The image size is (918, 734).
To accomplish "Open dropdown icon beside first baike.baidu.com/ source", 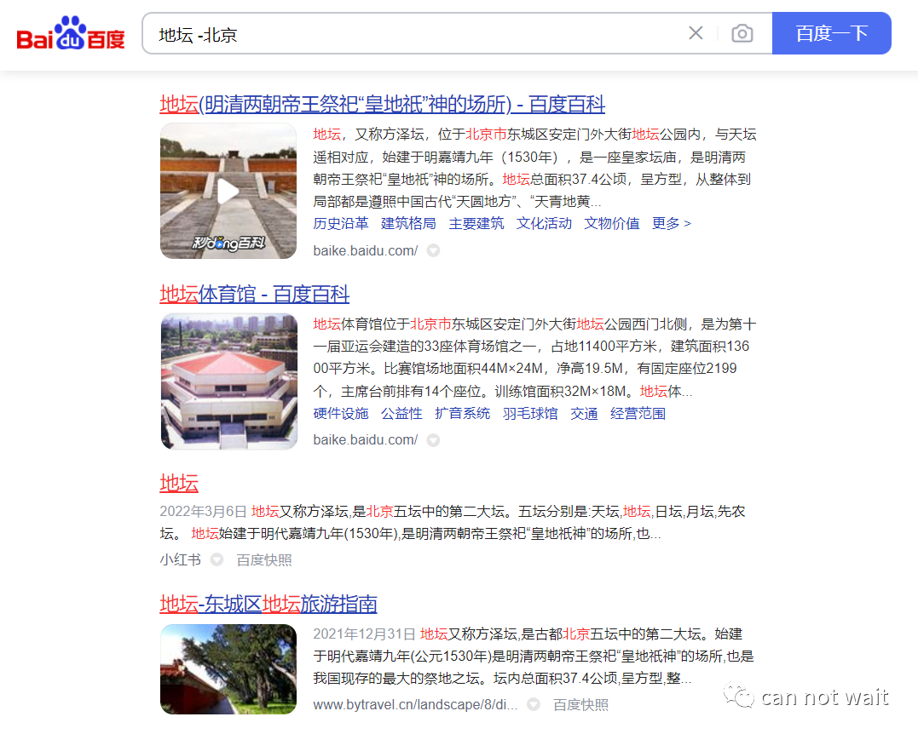I will (x=433, y=251).
